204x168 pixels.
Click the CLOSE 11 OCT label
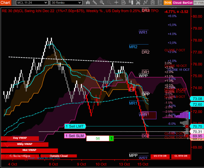point(179,70)
